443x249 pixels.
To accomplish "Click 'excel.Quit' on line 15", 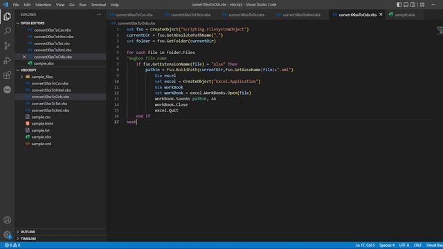I will point(166,111).
